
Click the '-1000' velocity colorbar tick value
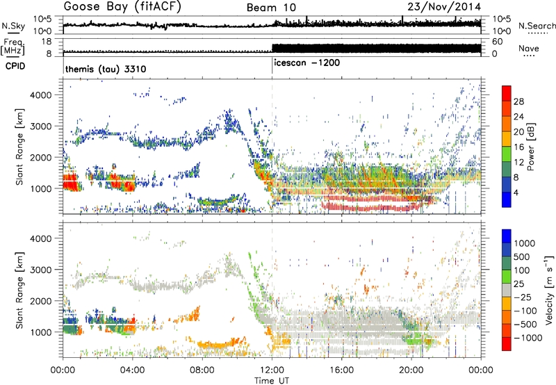point(528,338)
